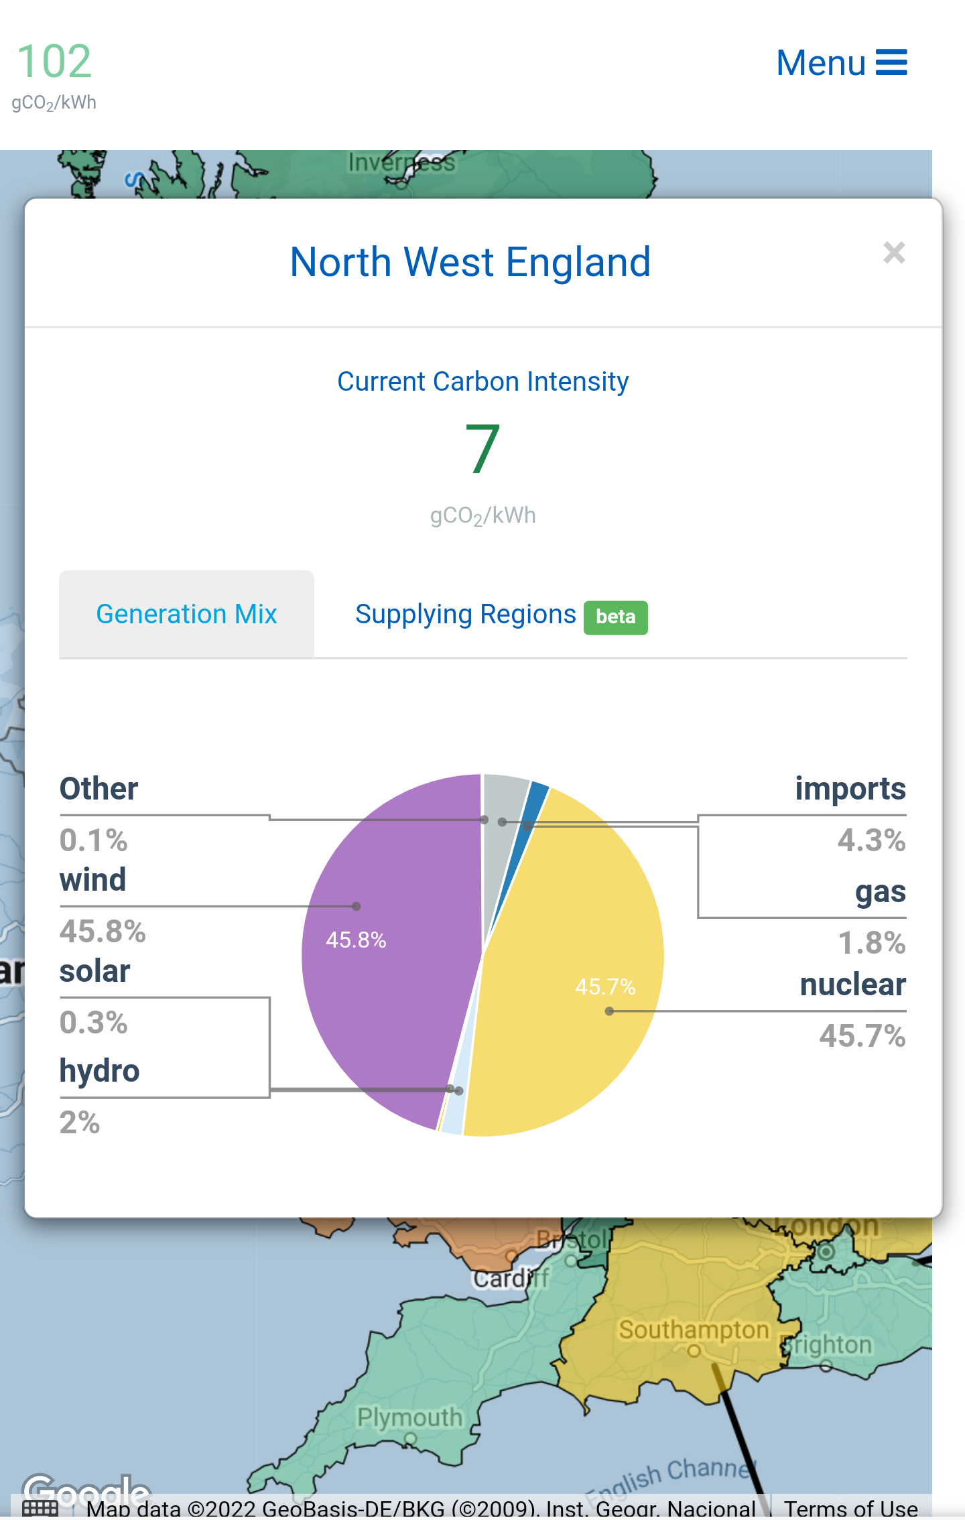Viewport: 965px width, 1520px height.
Task: Click the keyboard shortcuts icon
Action: coord(40,1509)
